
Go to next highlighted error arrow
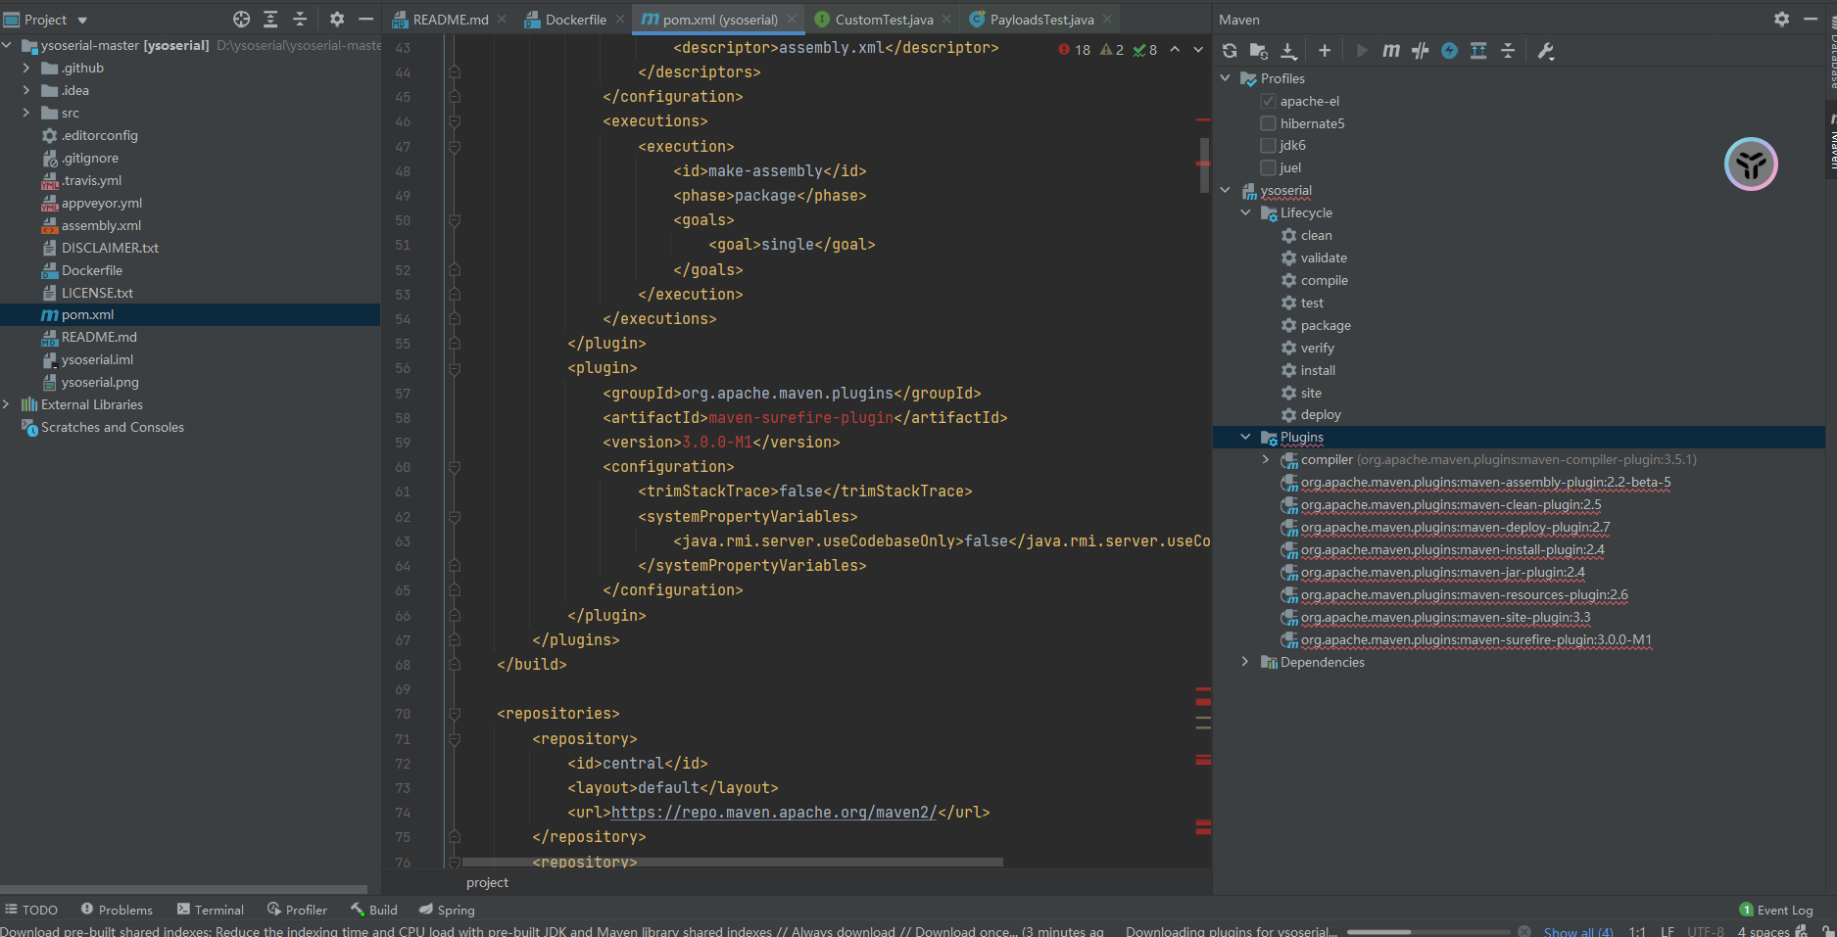coord(1198,49)
